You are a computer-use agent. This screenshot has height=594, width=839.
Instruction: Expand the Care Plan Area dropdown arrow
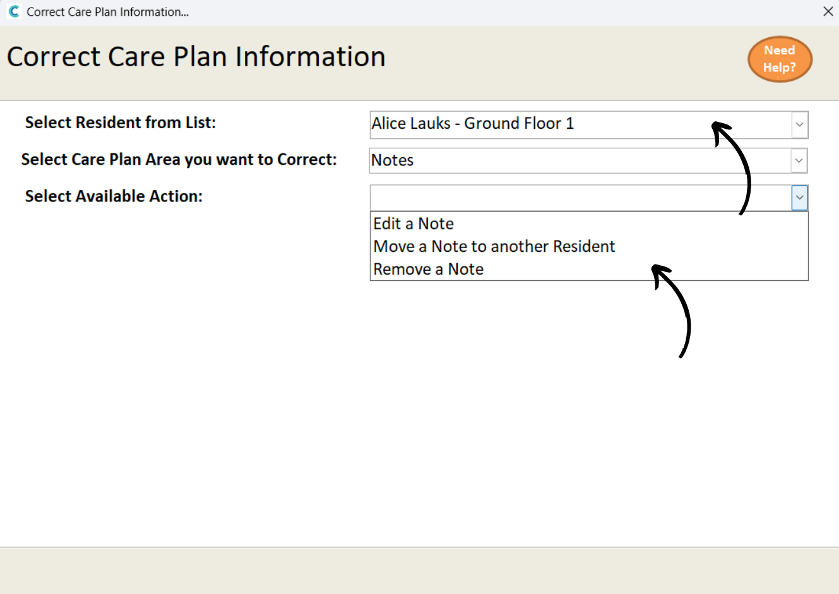799,160
